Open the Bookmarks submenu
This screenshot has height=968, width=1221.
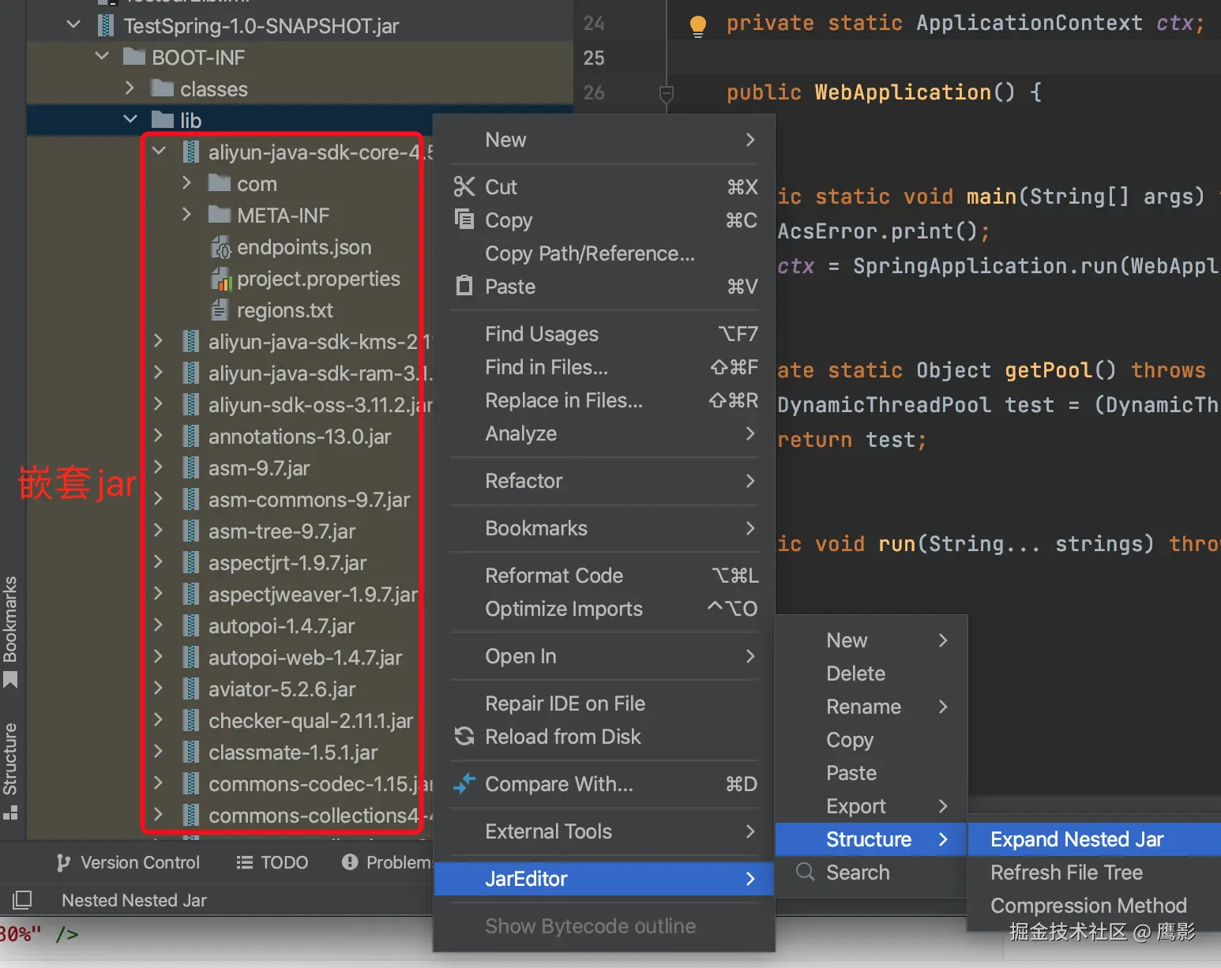[604, 528]
